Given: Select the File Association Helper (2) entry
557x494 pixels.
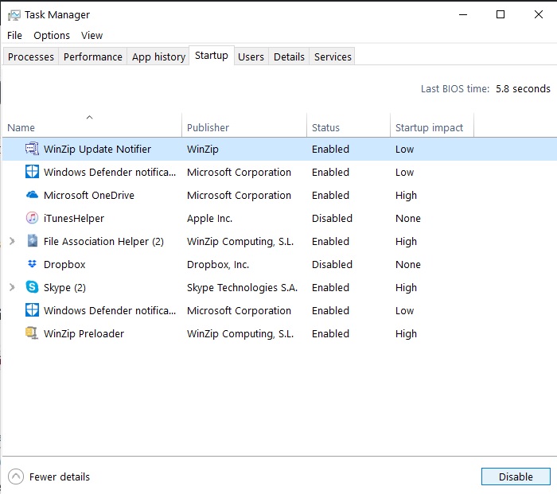Looking at the screenshot, I should click(x=103, y=242).
